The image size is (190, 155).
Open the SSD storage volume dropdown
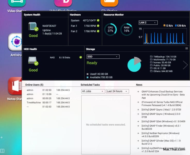pos(103,57)
